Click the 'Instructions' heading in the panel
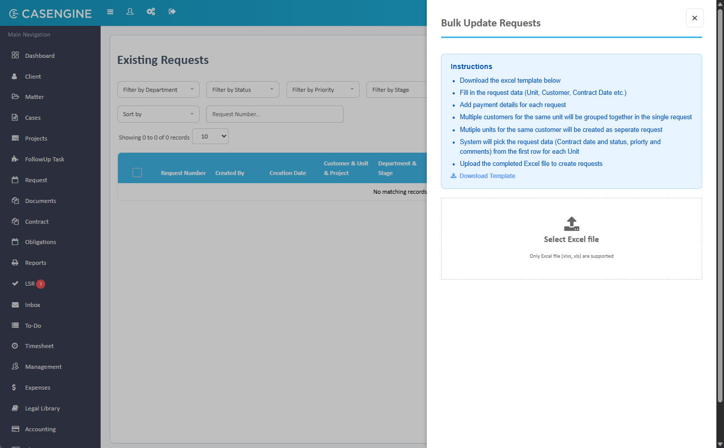724x448 pixels. pos(471,66)
